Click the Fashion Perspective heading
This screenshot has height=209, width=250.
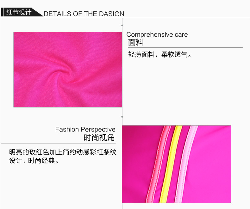(85, 129)
